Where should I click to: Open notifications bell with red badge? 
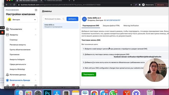coord(13,85)
